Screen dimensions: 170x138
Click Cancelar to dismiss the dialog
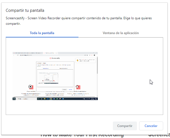click(151, 126)
